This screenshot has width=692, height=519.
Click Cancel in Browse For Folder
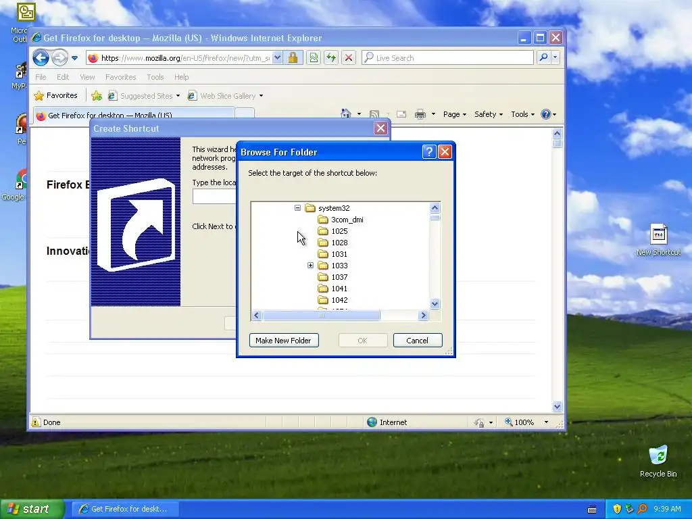click(418, 341)
